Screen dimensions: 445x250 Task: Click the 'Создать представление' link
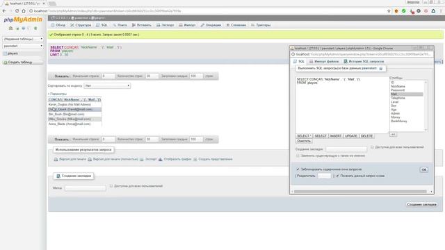(216, 159)
